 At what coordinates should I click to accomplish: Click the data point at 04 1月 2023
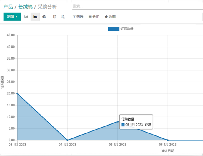tap(67, 140)
